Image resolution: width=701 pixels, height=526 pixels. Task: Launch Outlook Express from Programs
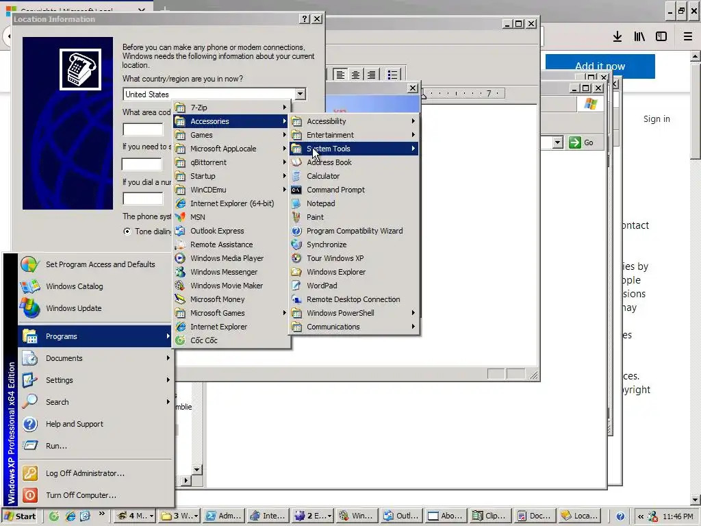(x=231, y=231)
